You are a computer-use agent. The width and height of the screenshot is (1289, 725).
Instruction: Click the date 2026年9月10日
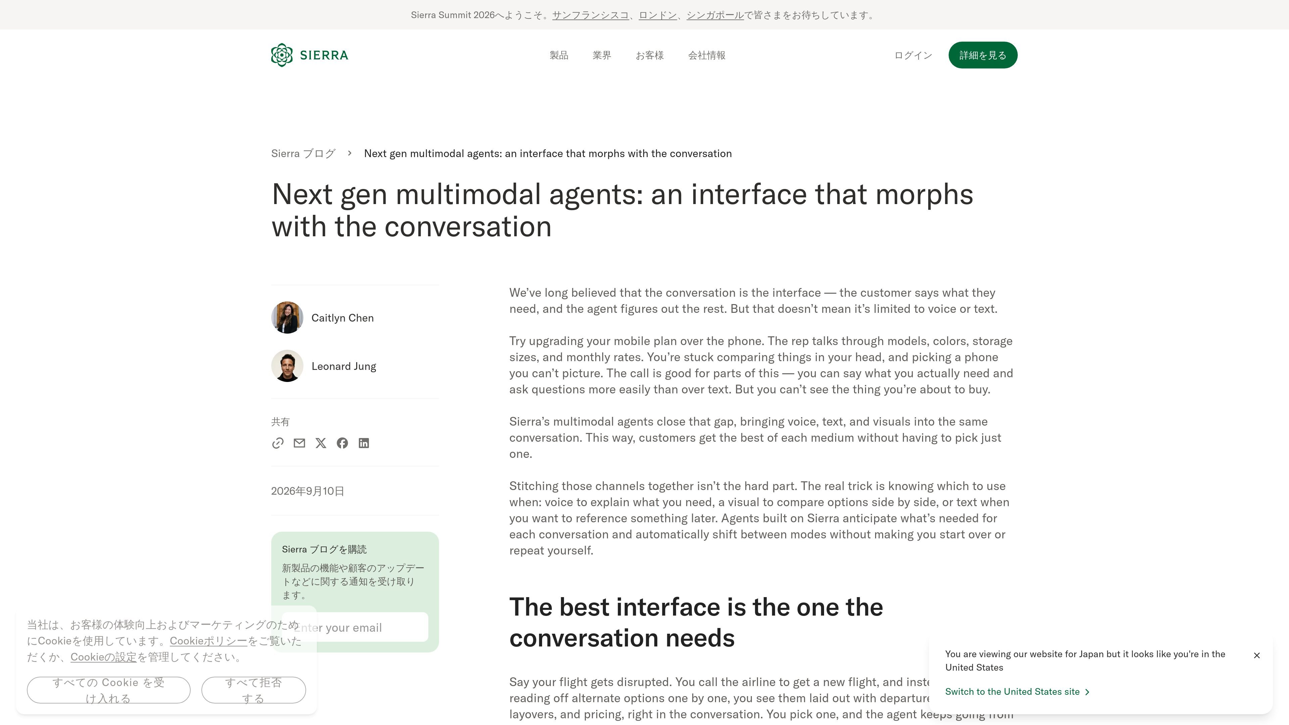[x=308, y=491]
